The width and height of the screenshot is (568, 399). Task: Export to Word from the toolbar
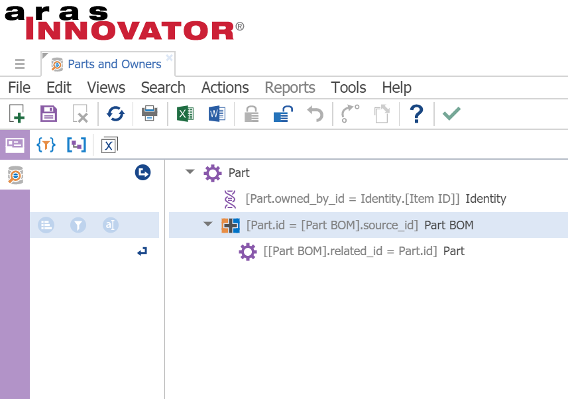pos(217,114)
